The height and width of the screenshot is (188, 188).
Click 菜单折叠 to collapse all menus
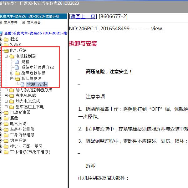tap(34, 23)
